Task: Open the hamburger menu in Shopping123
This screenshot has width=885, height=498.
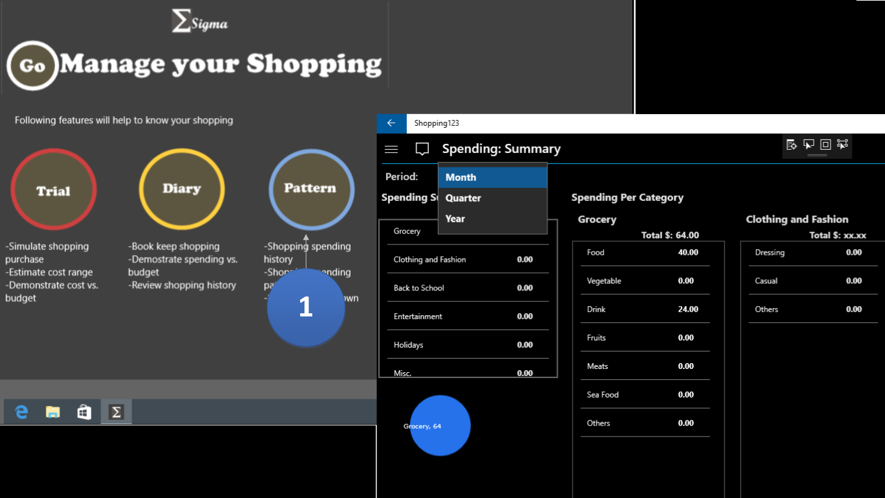Action: point(391,149)
